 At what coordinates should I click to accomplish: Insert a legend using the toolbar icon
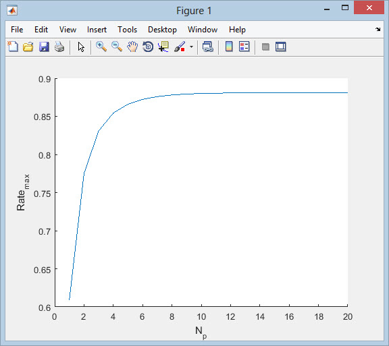pyautogui.click(x=244, y=47)
